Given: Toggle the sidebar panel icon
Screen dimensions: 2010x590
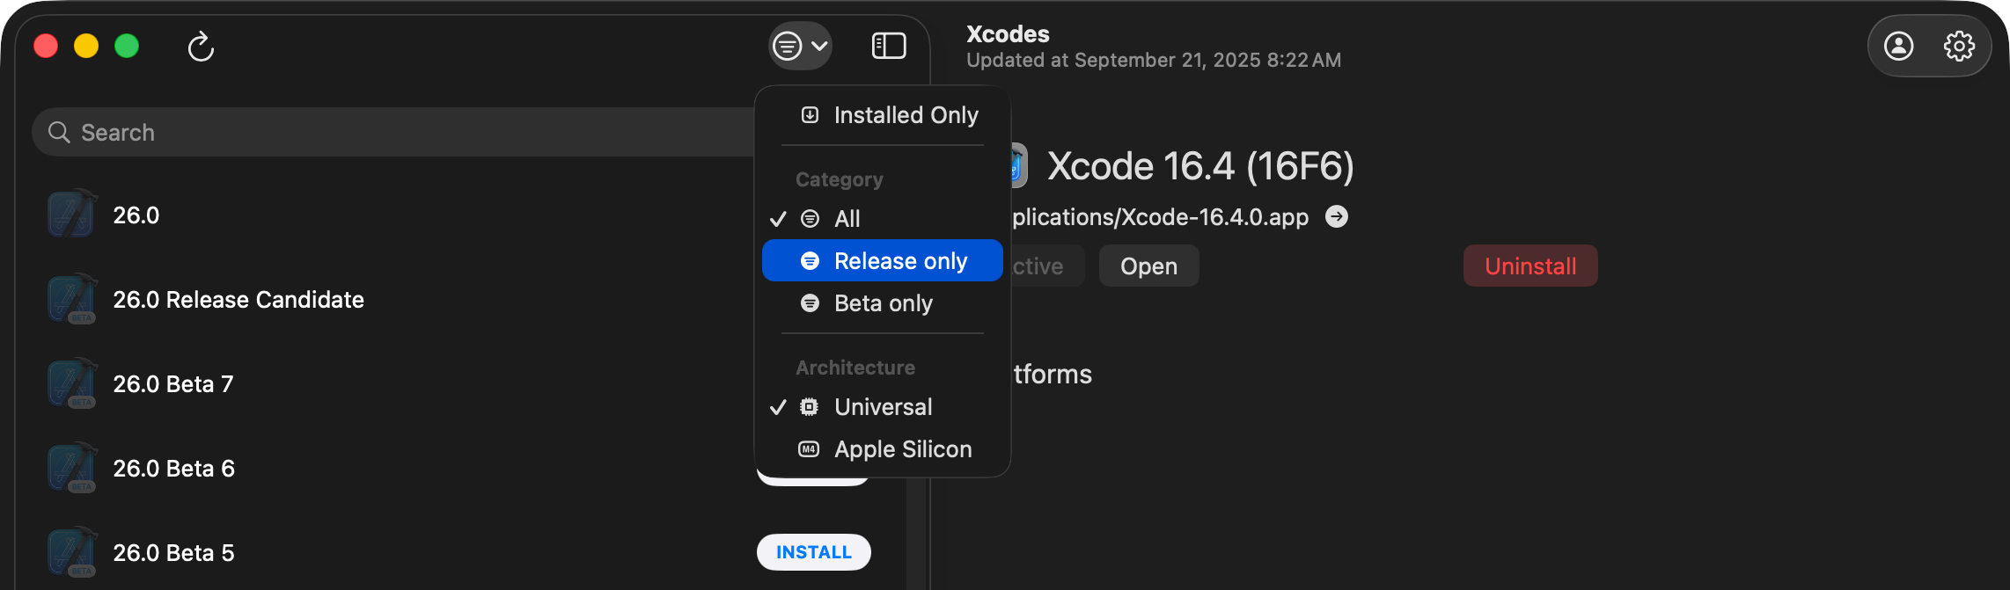Looking at the screenshot, I should tap(889, 46).
